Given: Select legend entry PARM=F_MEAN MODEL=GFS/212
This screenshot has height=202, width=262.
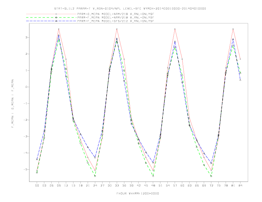Looking at the screenshot, I should pos(115,21).
